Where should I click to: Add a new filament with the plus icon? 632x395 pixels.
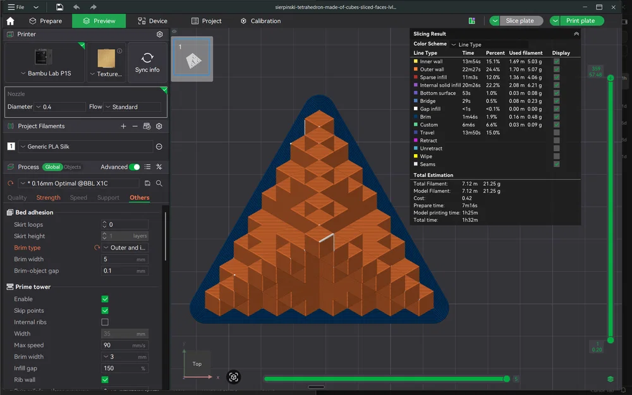123,126
